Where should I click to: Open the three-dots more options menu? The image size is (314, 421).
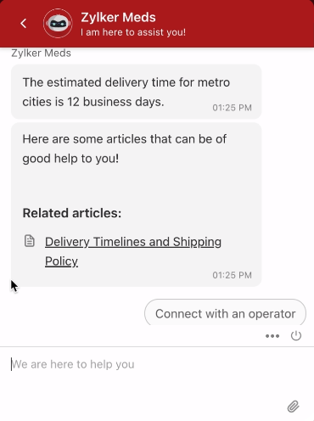272,336
